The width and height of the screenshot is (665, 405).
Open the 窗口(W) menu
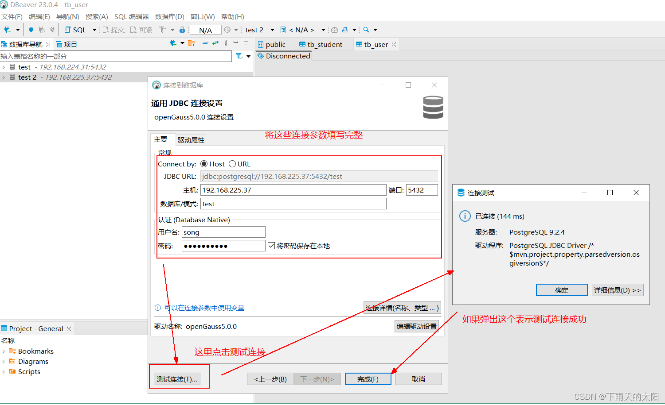(x=203, y=16)
